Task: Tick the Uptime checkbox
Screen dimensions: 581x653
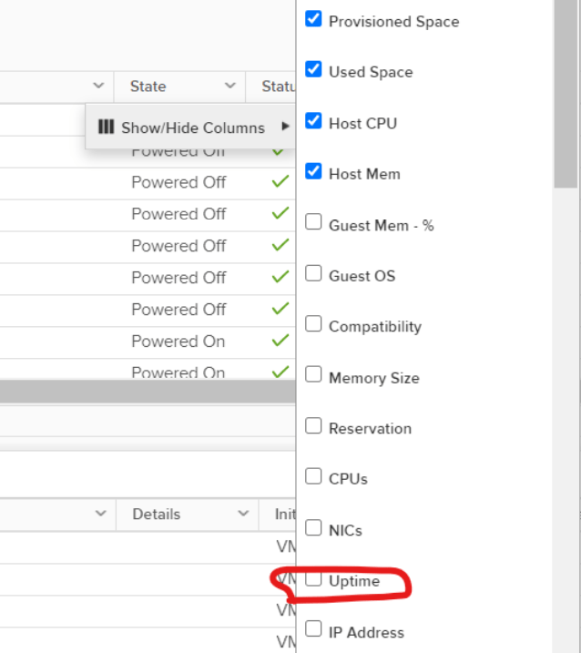Action: pyautogui.click(x=313, y=578)
